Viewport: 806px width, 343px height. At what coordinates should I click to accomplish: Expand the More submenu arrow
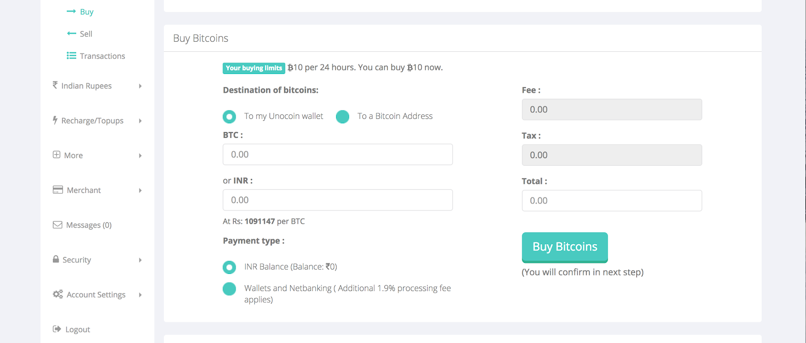(140, 156)
